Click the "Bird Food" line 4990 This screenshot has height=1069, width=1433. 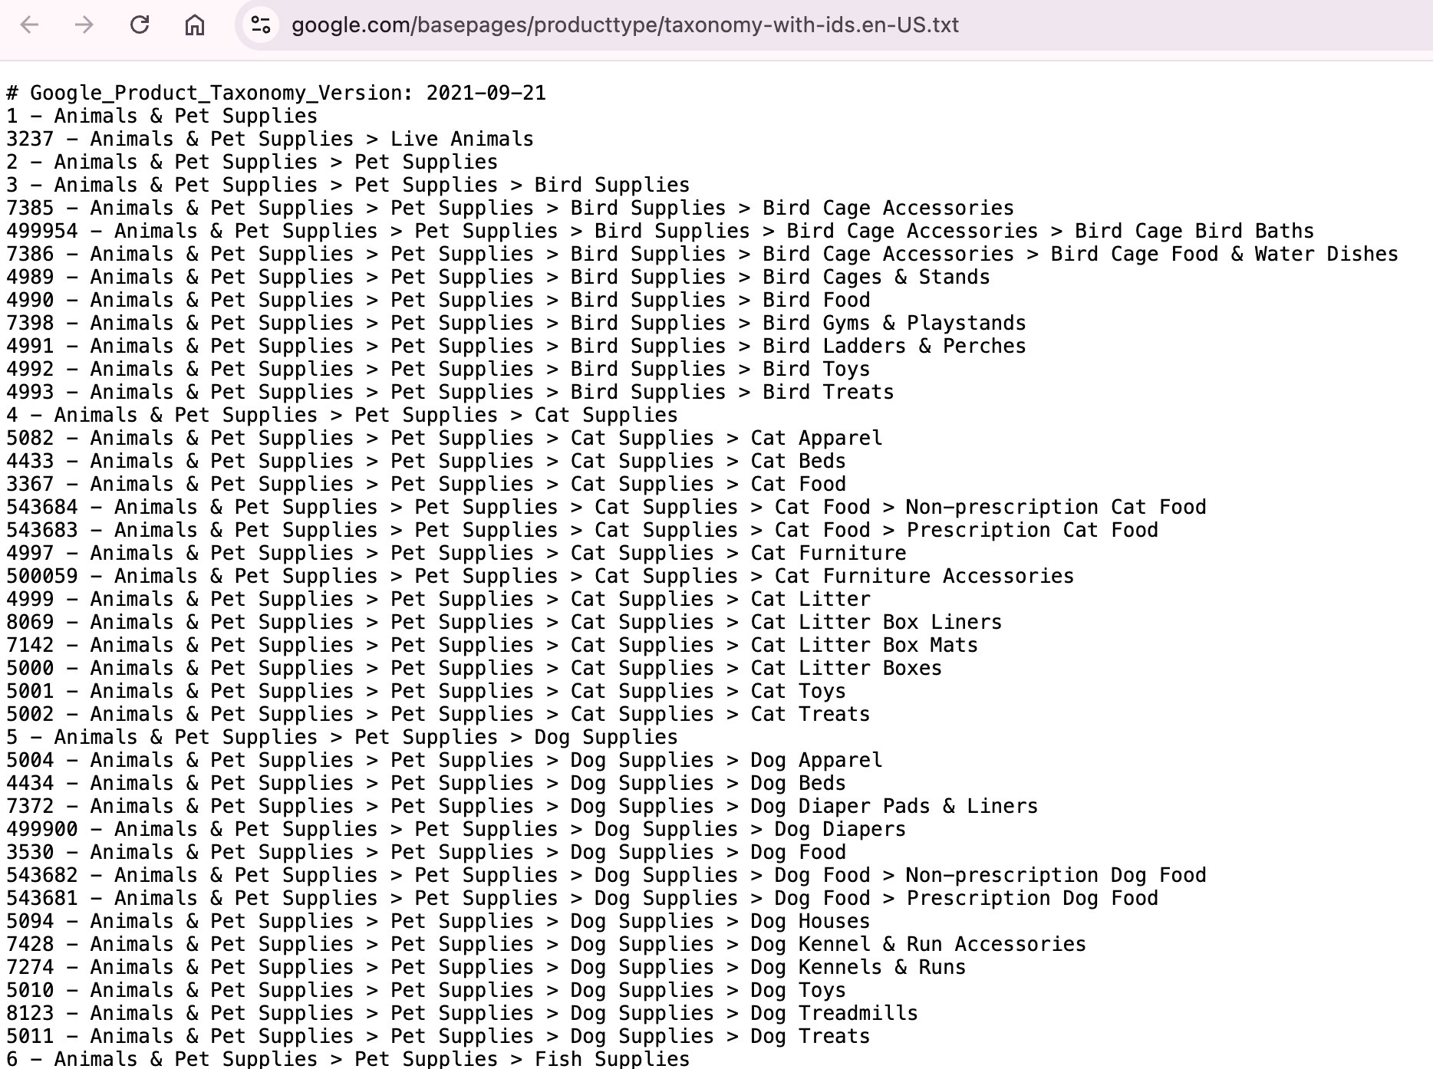438,300
